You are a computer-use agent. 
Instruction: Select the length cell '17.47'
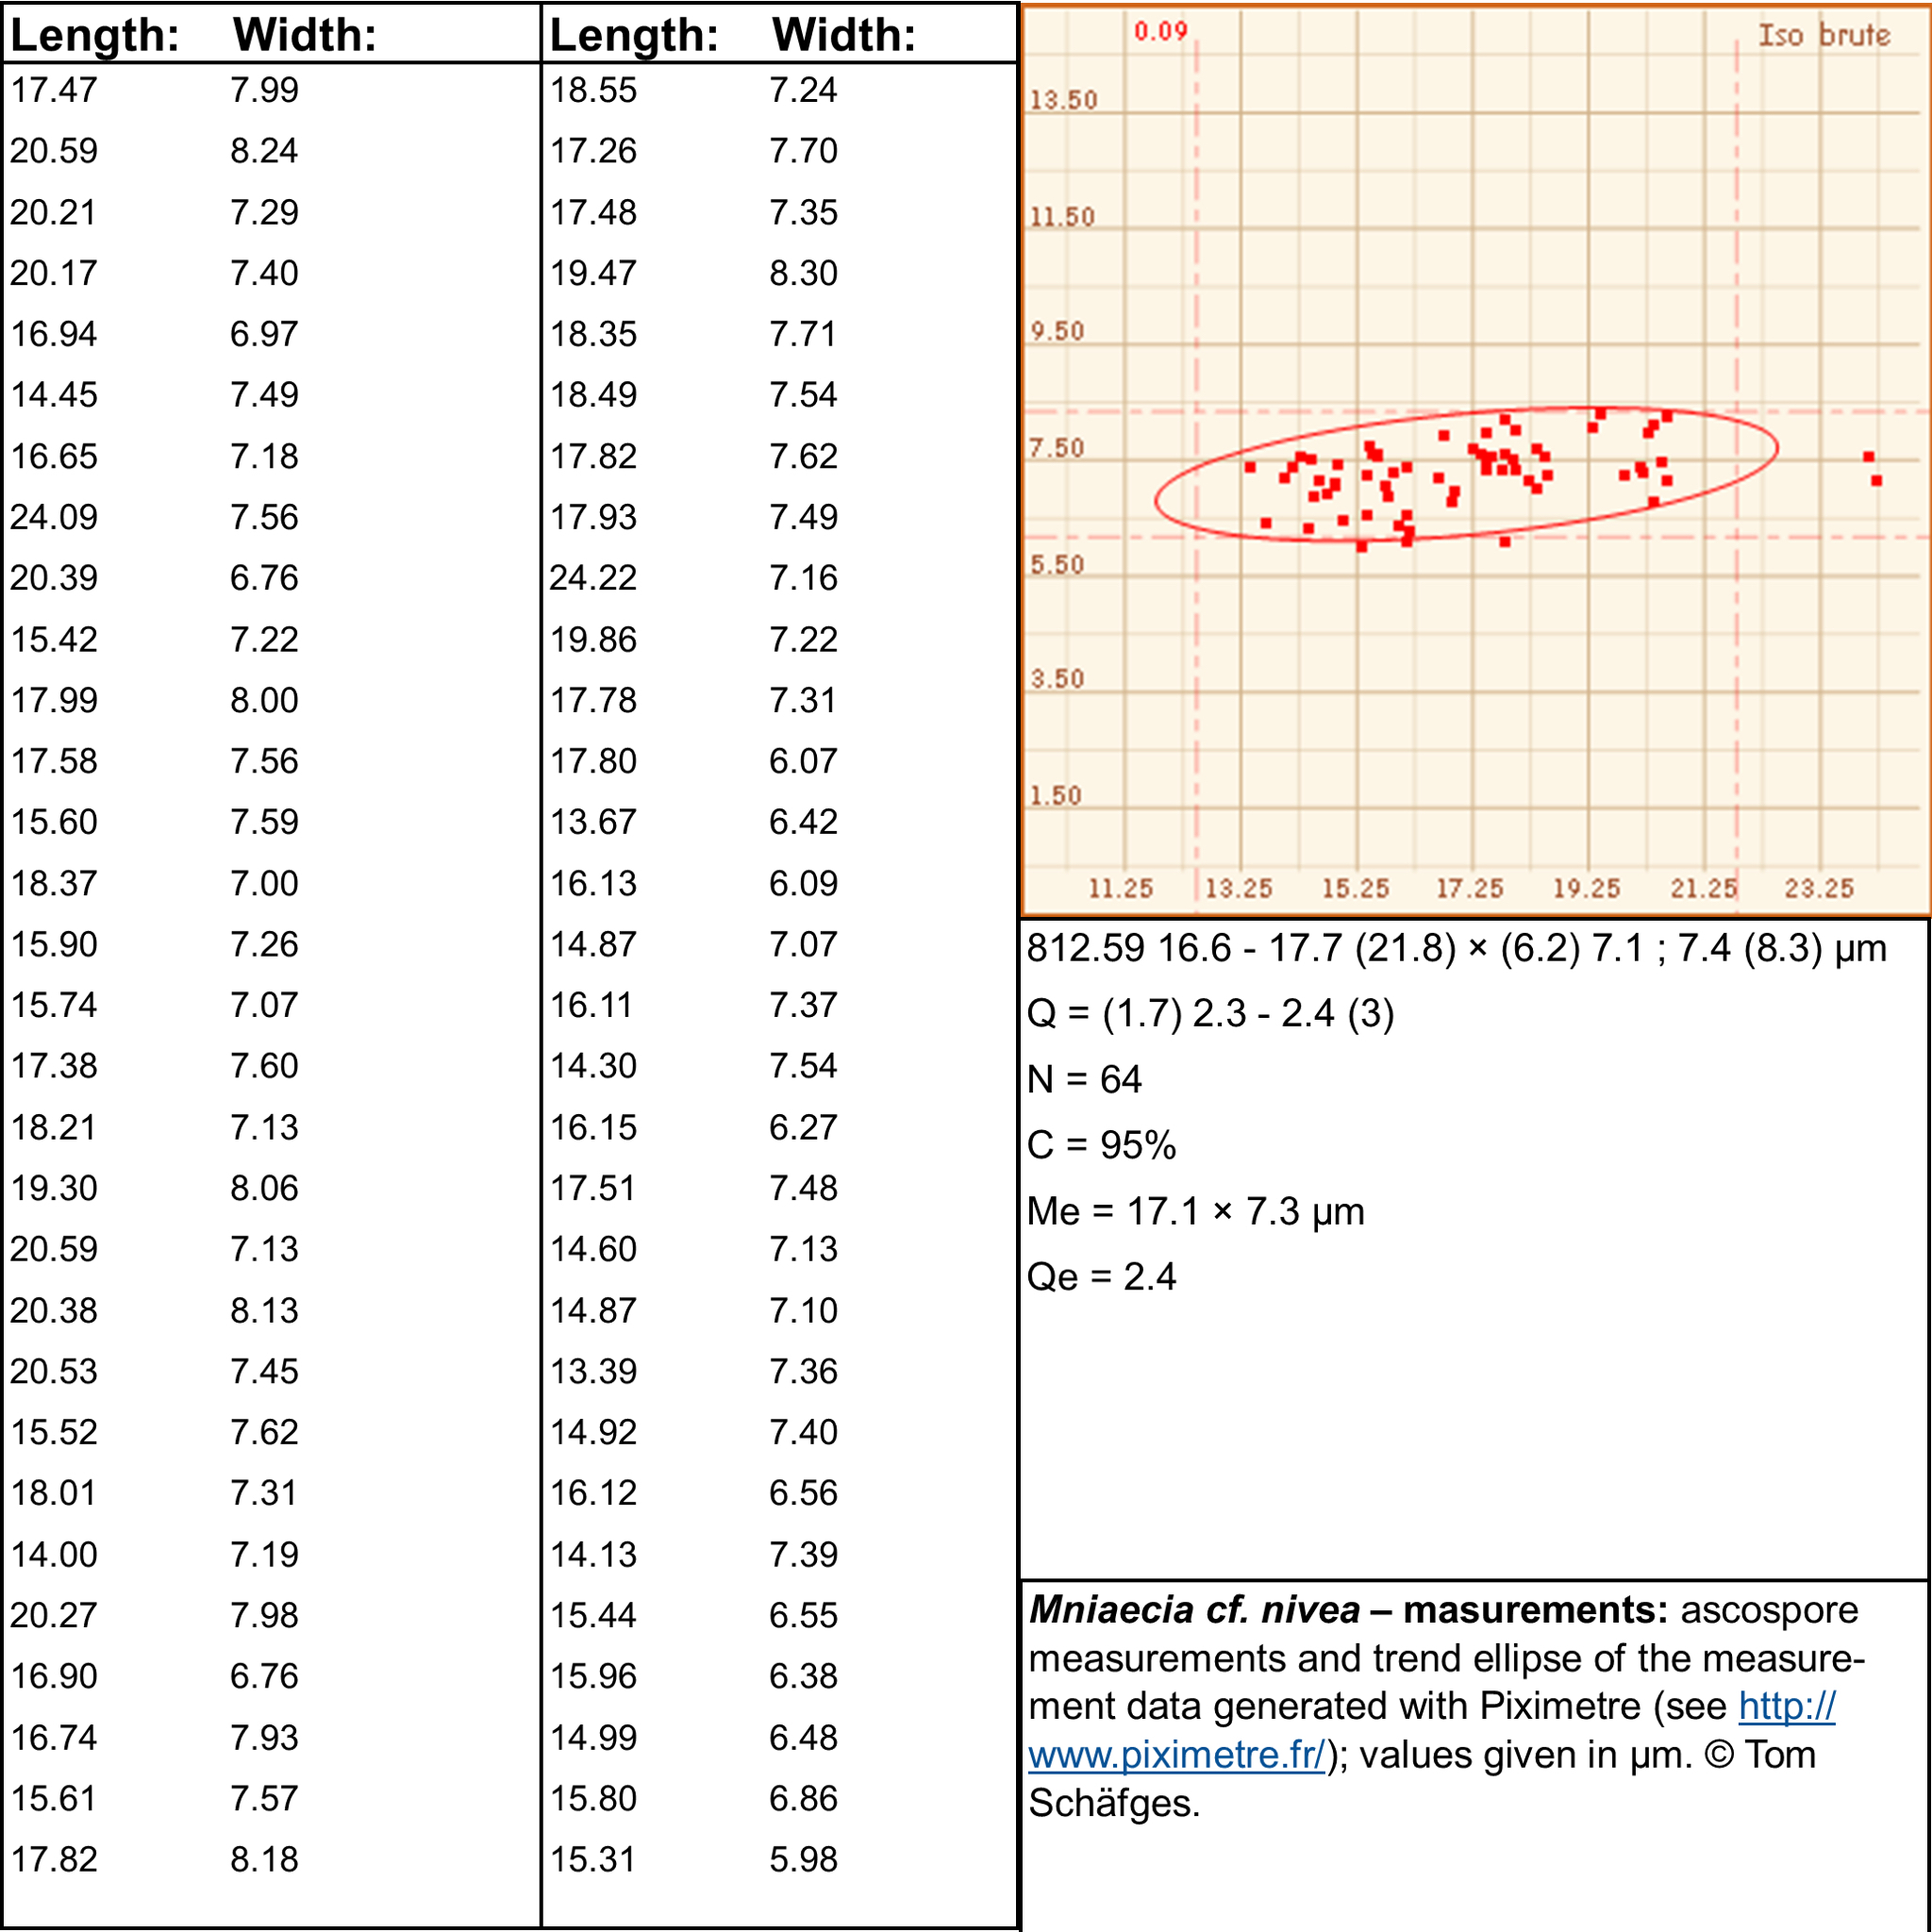(x=54, y=91)
